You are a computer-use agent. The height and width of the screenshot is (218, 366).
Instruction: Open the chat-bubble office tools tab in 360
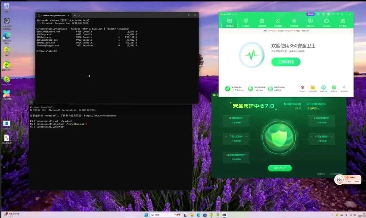326,23
